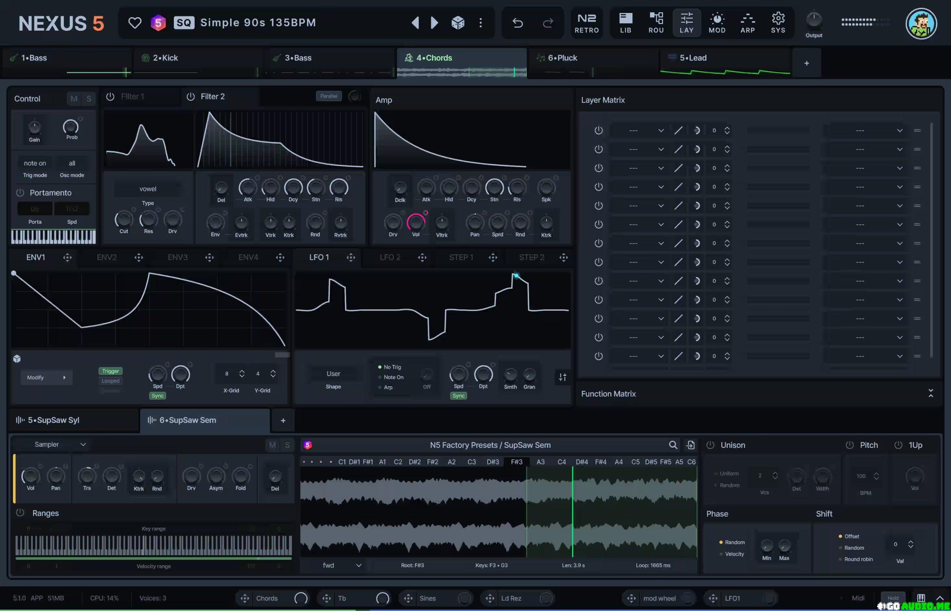951x611 pixels.
Task: Enable first Layer Matrix row power button
Action: pos(599,130)
